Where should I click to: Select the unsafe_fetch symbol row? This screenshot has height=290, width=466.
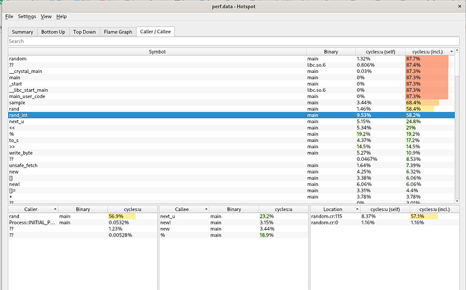[232, 166]
